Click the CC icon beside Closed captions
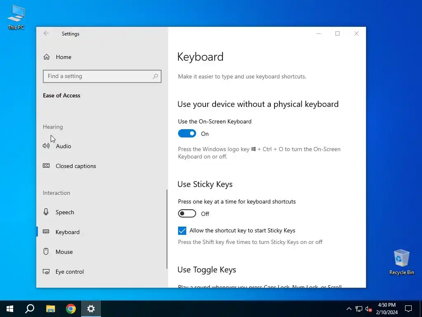This screenshot has height=317, width=422. (x=46, y=166)
